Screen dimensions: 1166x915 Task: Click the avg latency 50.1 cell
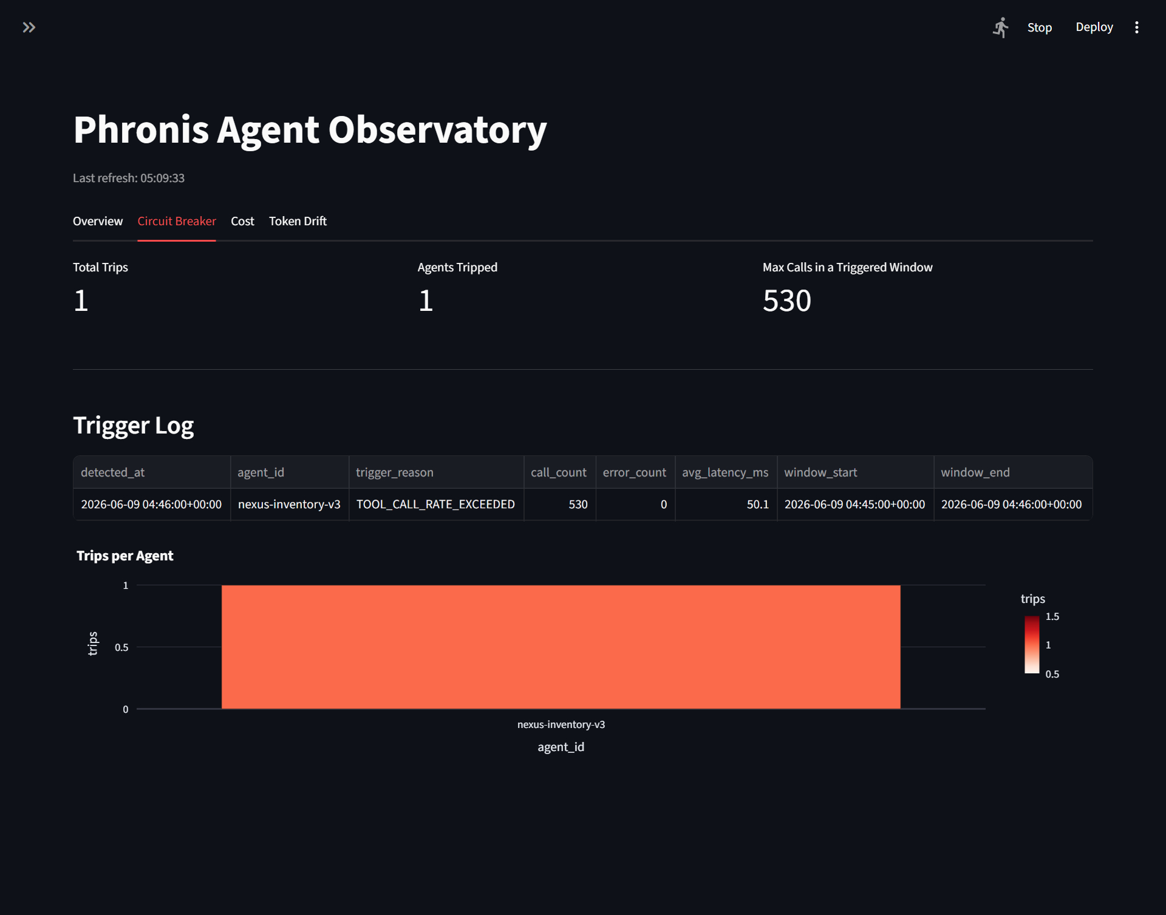[726, 505]
